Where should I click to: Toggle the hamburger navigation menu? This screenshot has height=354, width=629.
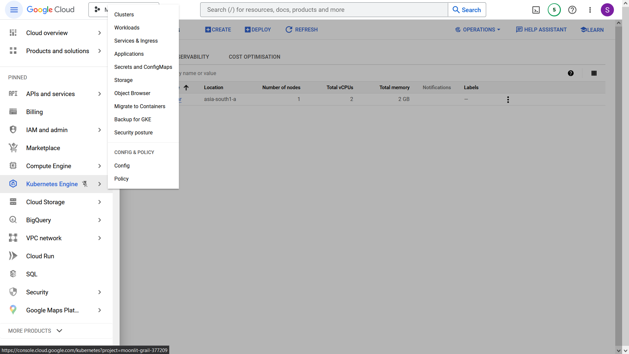tap(14, 10)
